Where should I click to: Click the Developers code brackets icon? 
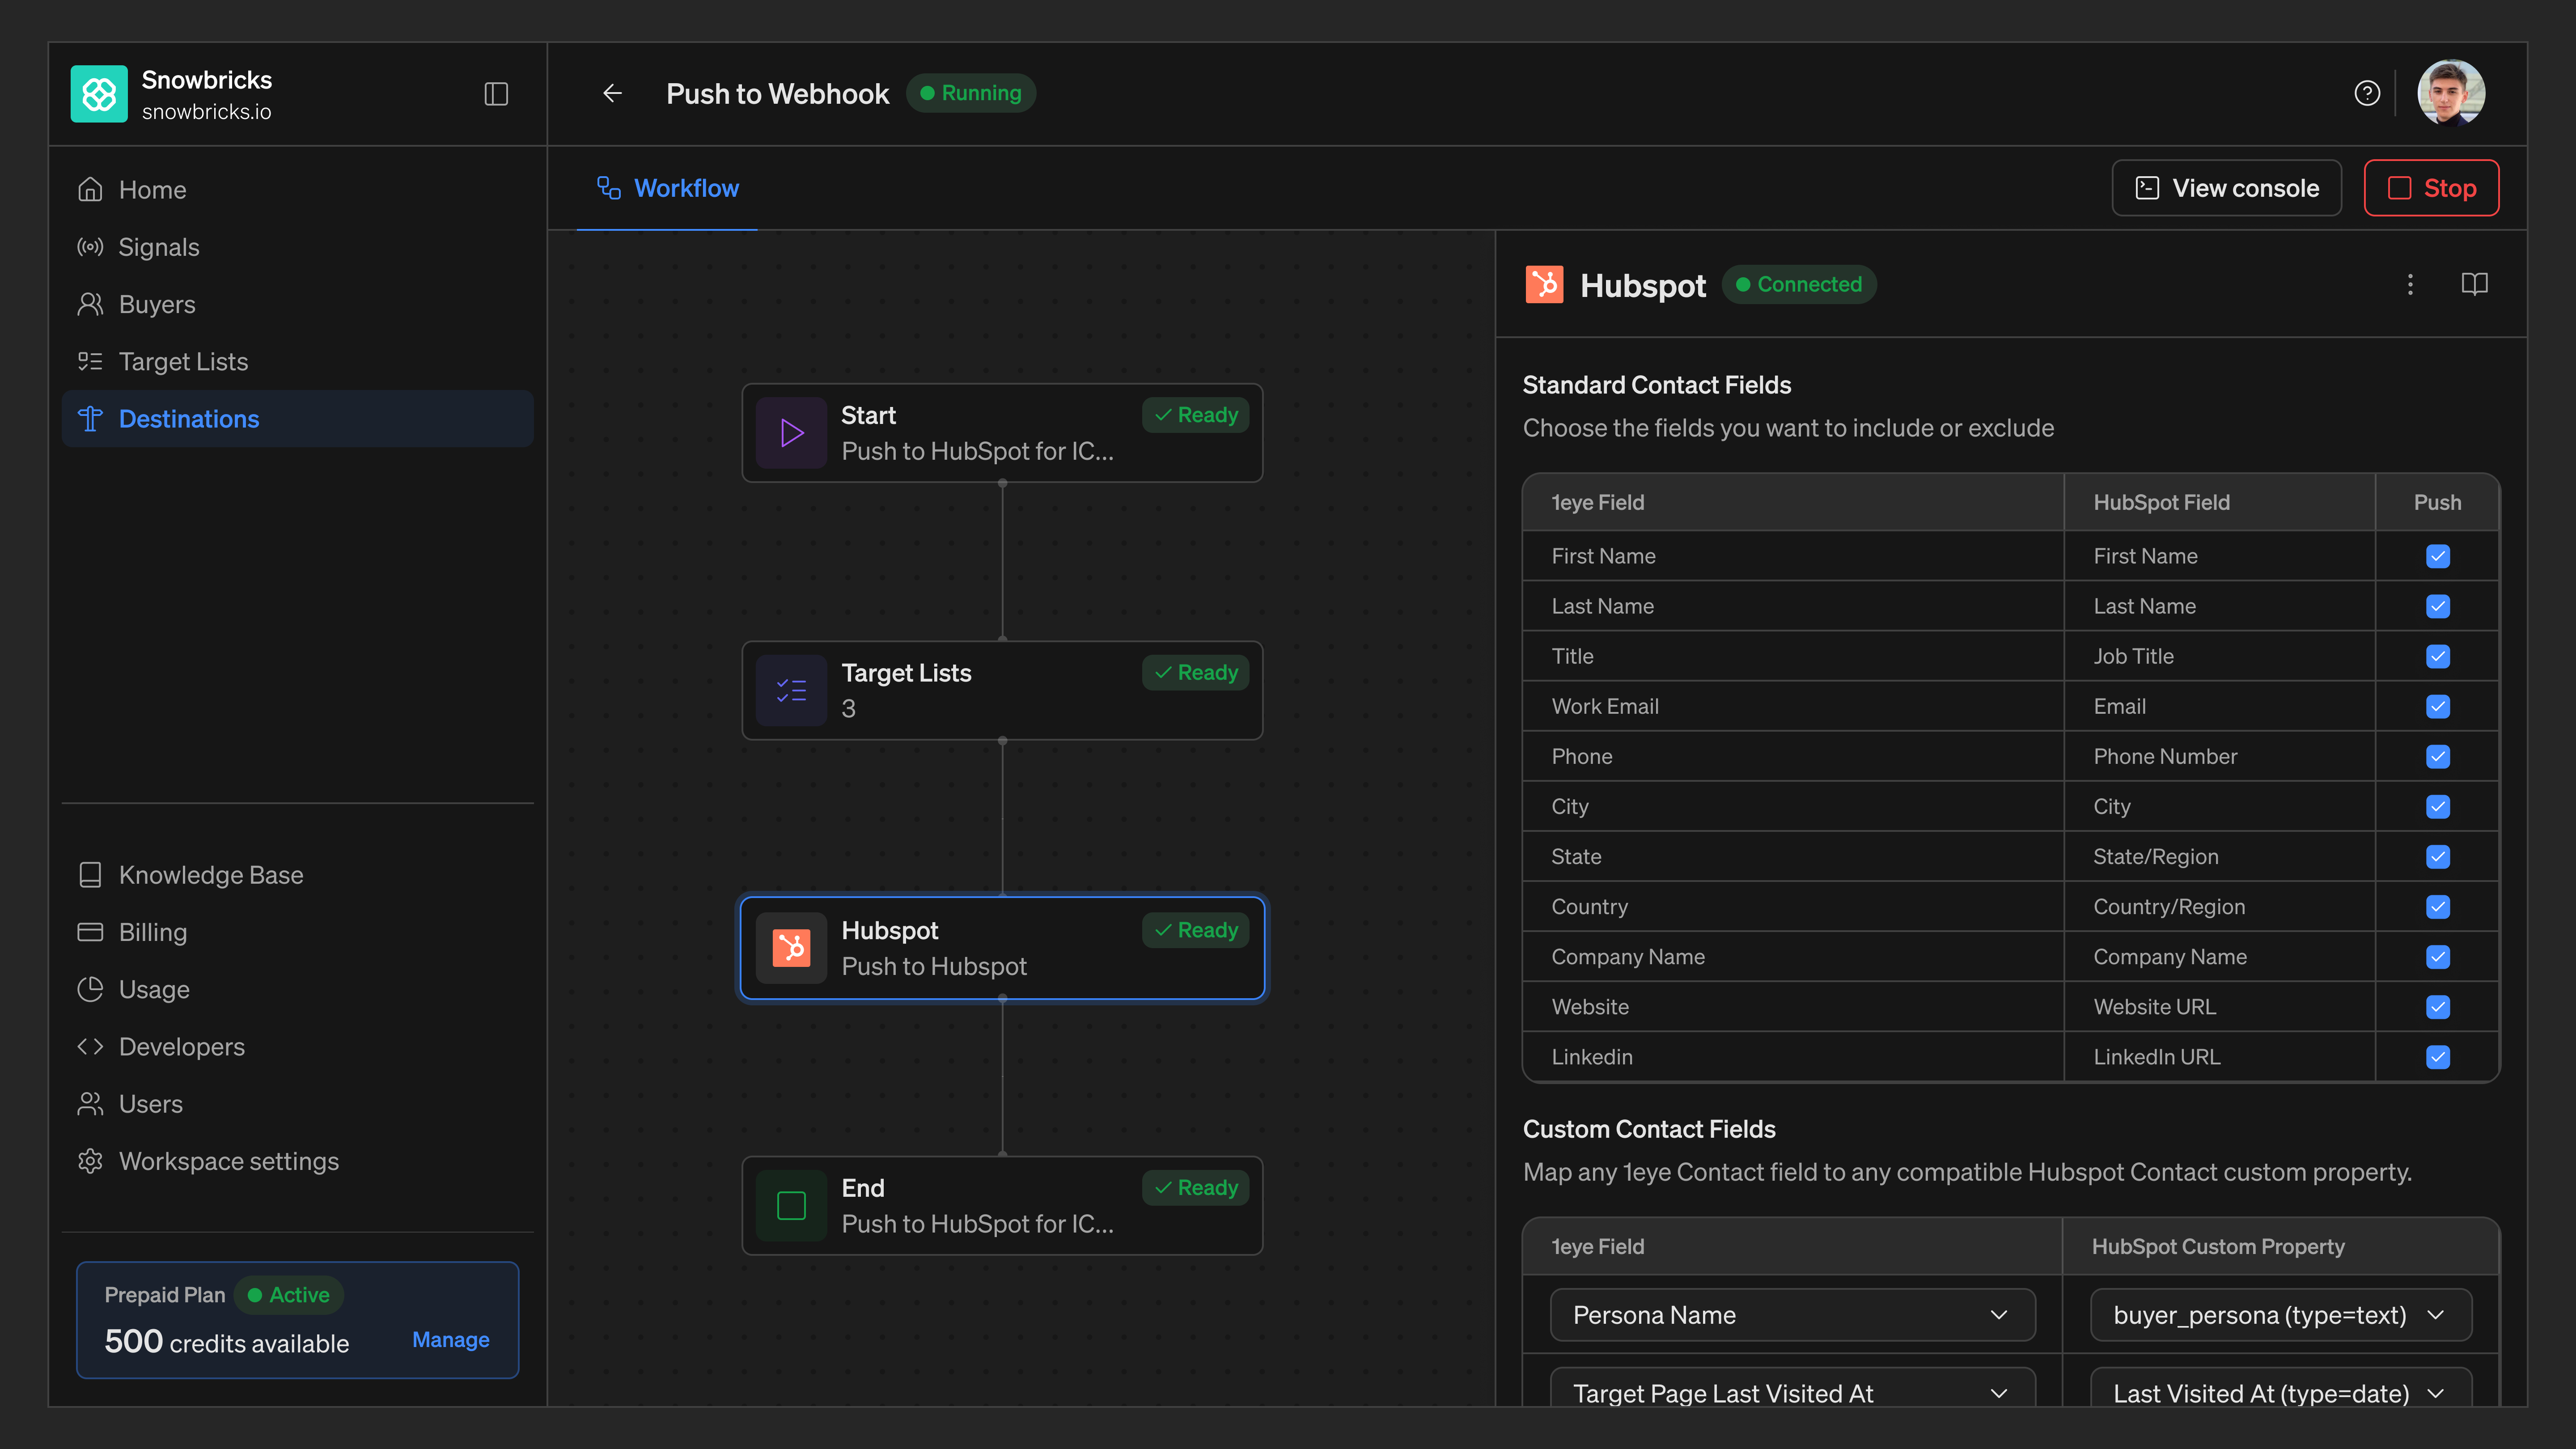click(90, 1047)
